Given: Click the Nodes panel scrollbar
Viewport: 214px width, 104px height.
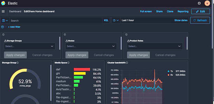Looking at the screenshot, I should coord(121,43).
